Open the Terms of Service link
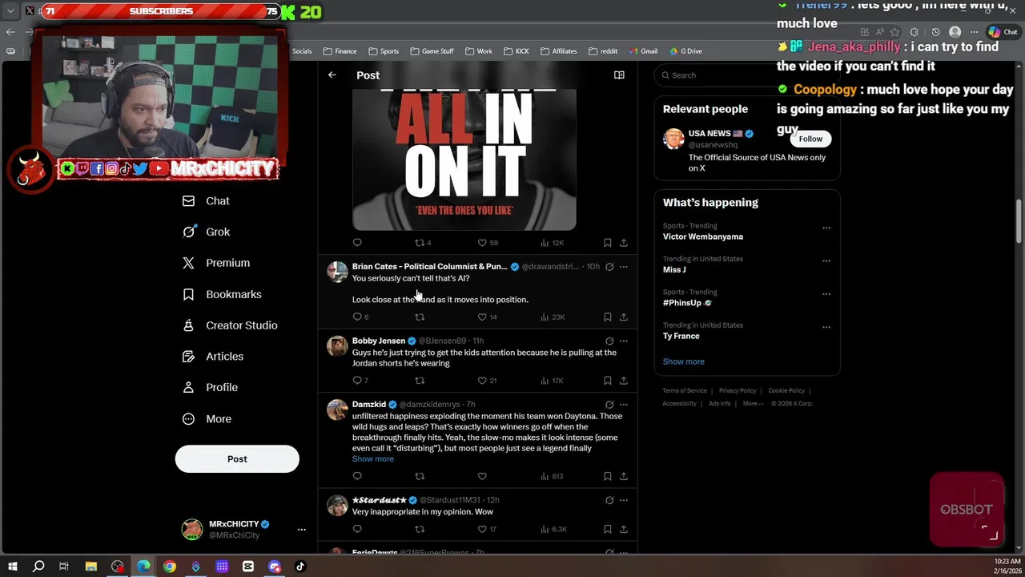The width and height of the screenshot is (1025, 577). tap(685, 391)
